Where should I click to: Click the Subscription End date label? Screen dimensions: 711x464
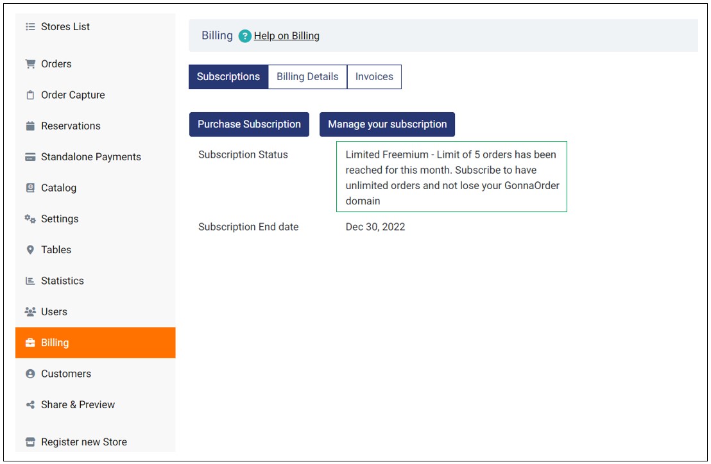coord(248,227)
